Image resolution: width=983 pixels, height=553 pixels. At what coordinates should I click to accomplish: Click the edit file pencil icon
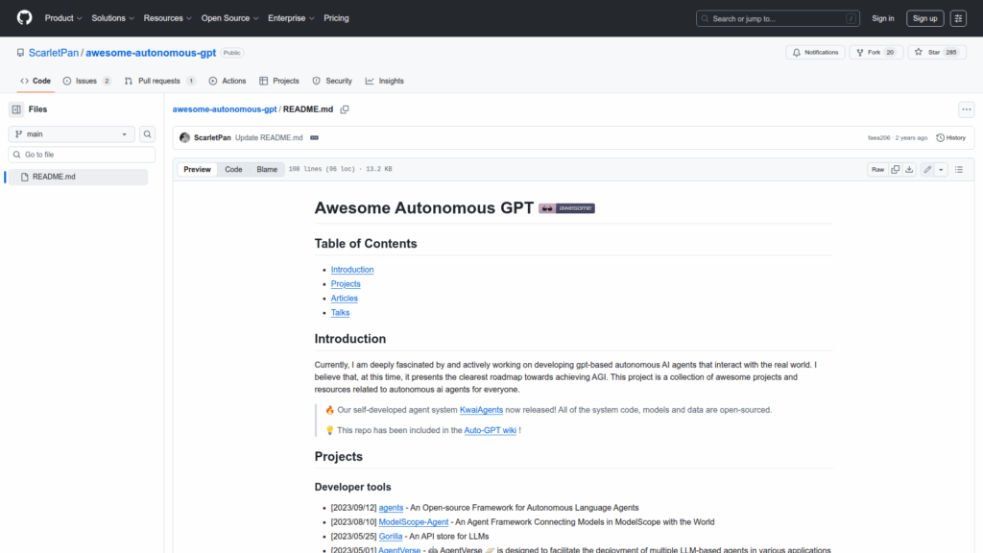click(x=927, y=169)
